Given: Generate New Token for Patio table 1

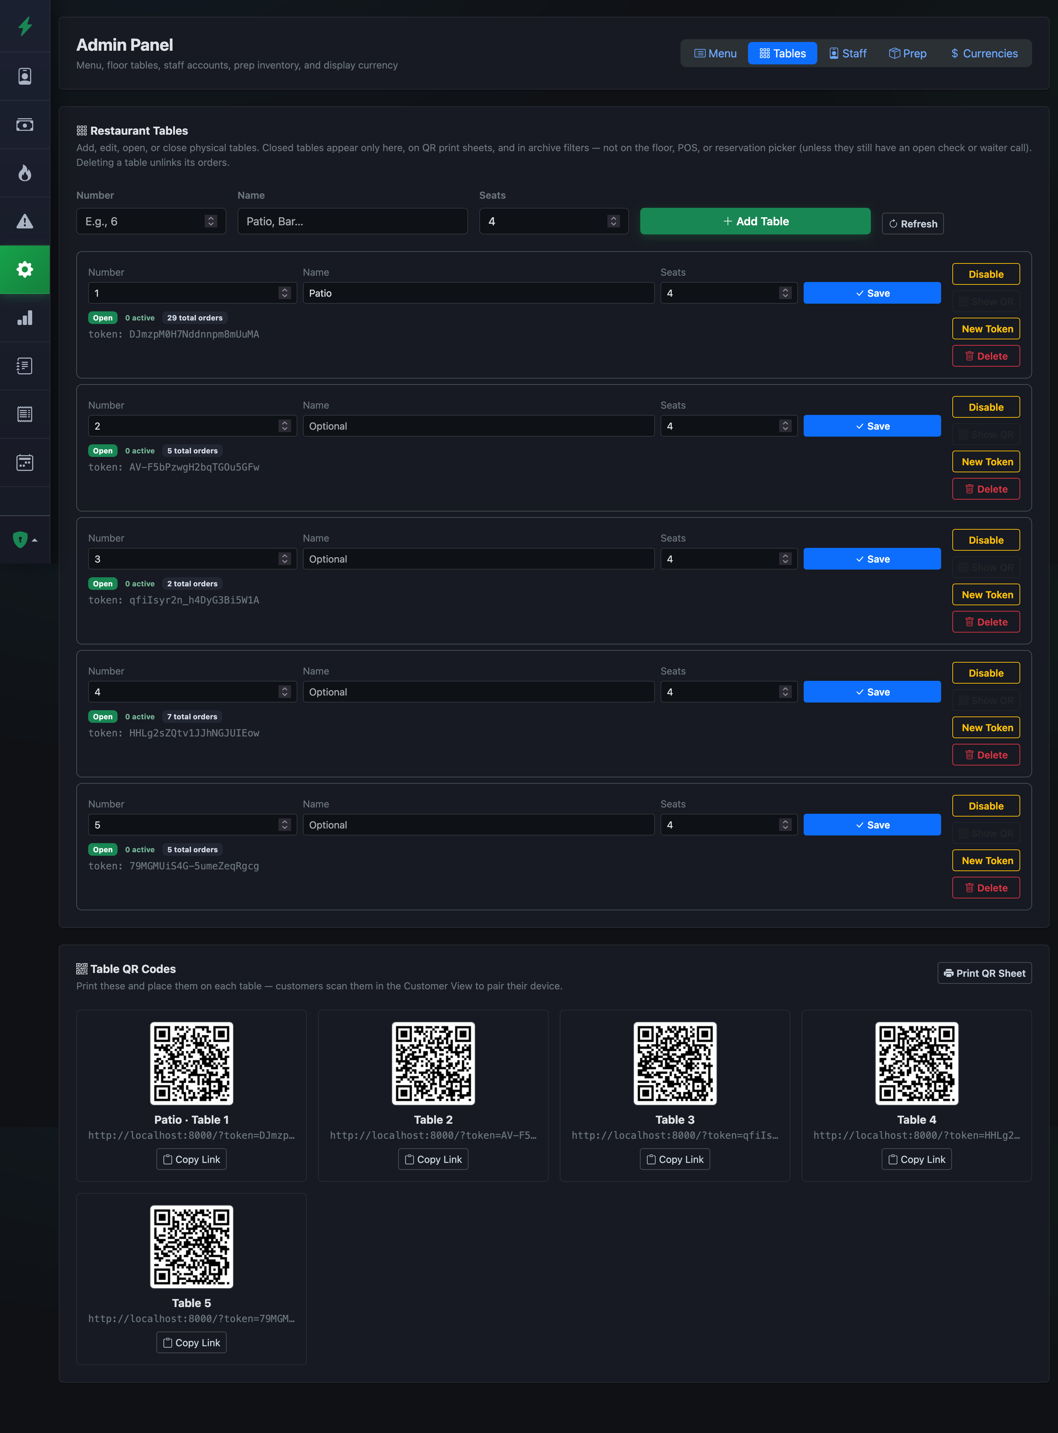Looking at the screenshot, I should (986, 329).
